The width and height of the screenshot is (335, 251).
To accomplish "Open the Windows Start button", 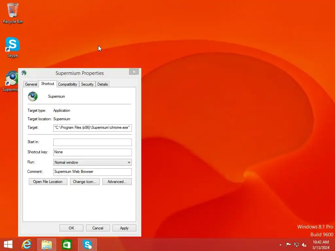I will click(x=8, y=244).
